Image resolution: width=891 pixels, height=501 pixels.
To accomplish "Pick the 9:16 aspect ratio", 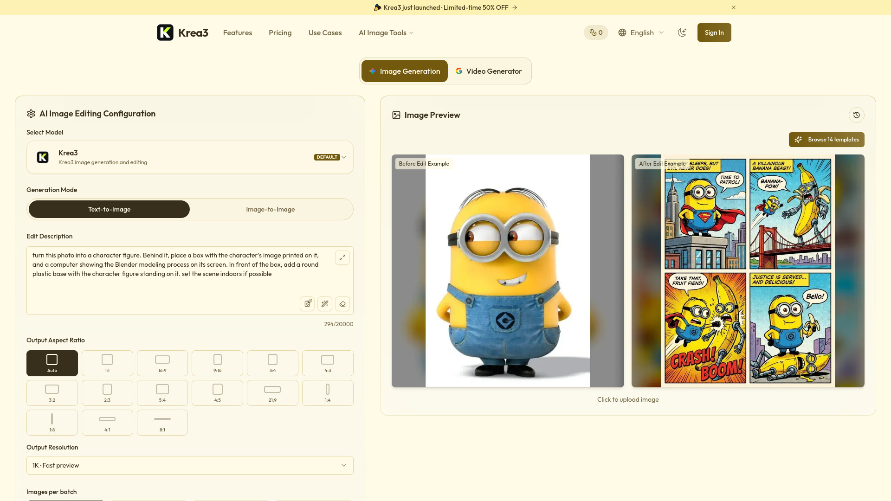I will (217, 363).
